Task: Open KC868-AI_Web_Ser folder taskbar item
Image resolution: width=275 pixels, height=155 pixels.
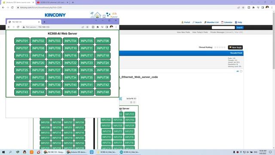Action: 107,152
